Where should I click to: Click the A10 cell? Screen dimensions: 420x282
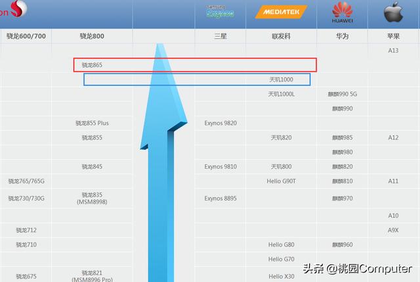pos(393,216)
